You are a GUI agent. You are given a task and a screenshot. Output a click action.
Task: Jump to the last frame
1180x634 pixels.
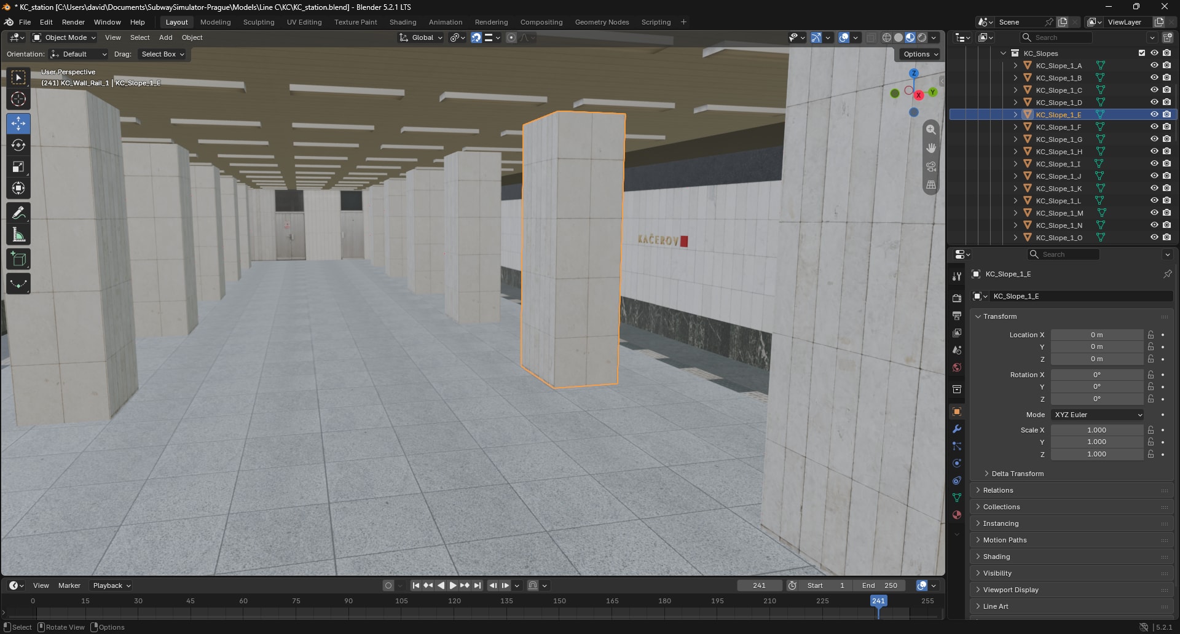(478, 585)
